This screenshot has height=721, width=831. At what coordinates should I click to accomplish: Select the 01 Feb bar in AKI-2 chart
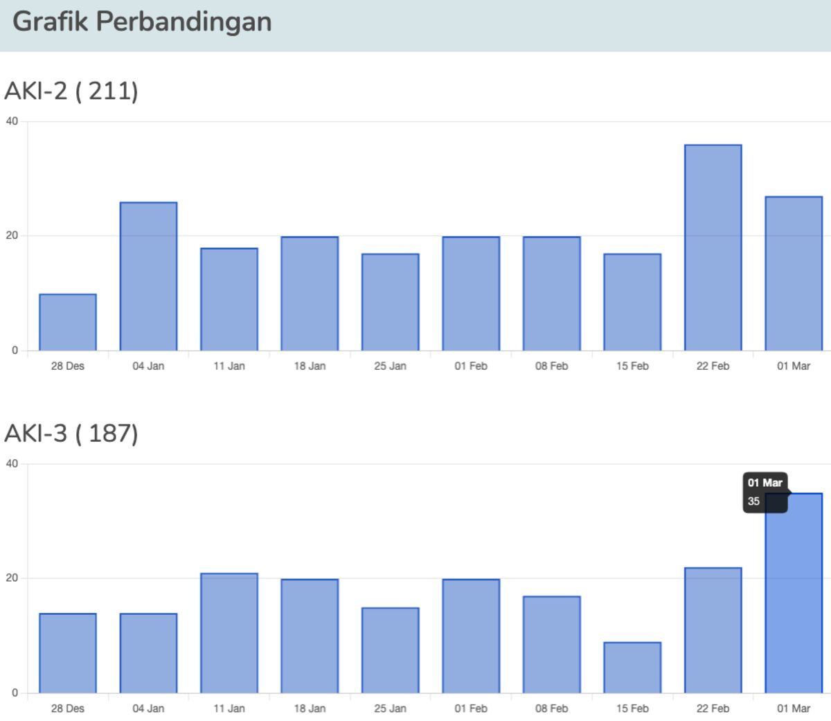click(x=471, y=291)
